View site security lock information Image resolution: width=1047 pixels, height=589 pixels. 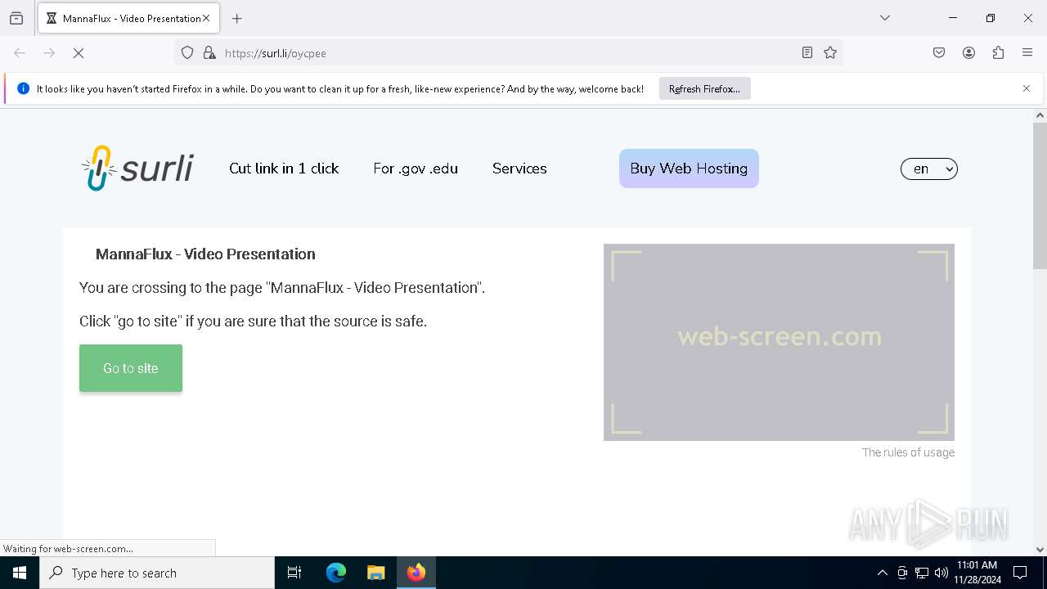[x=209, y=53]
